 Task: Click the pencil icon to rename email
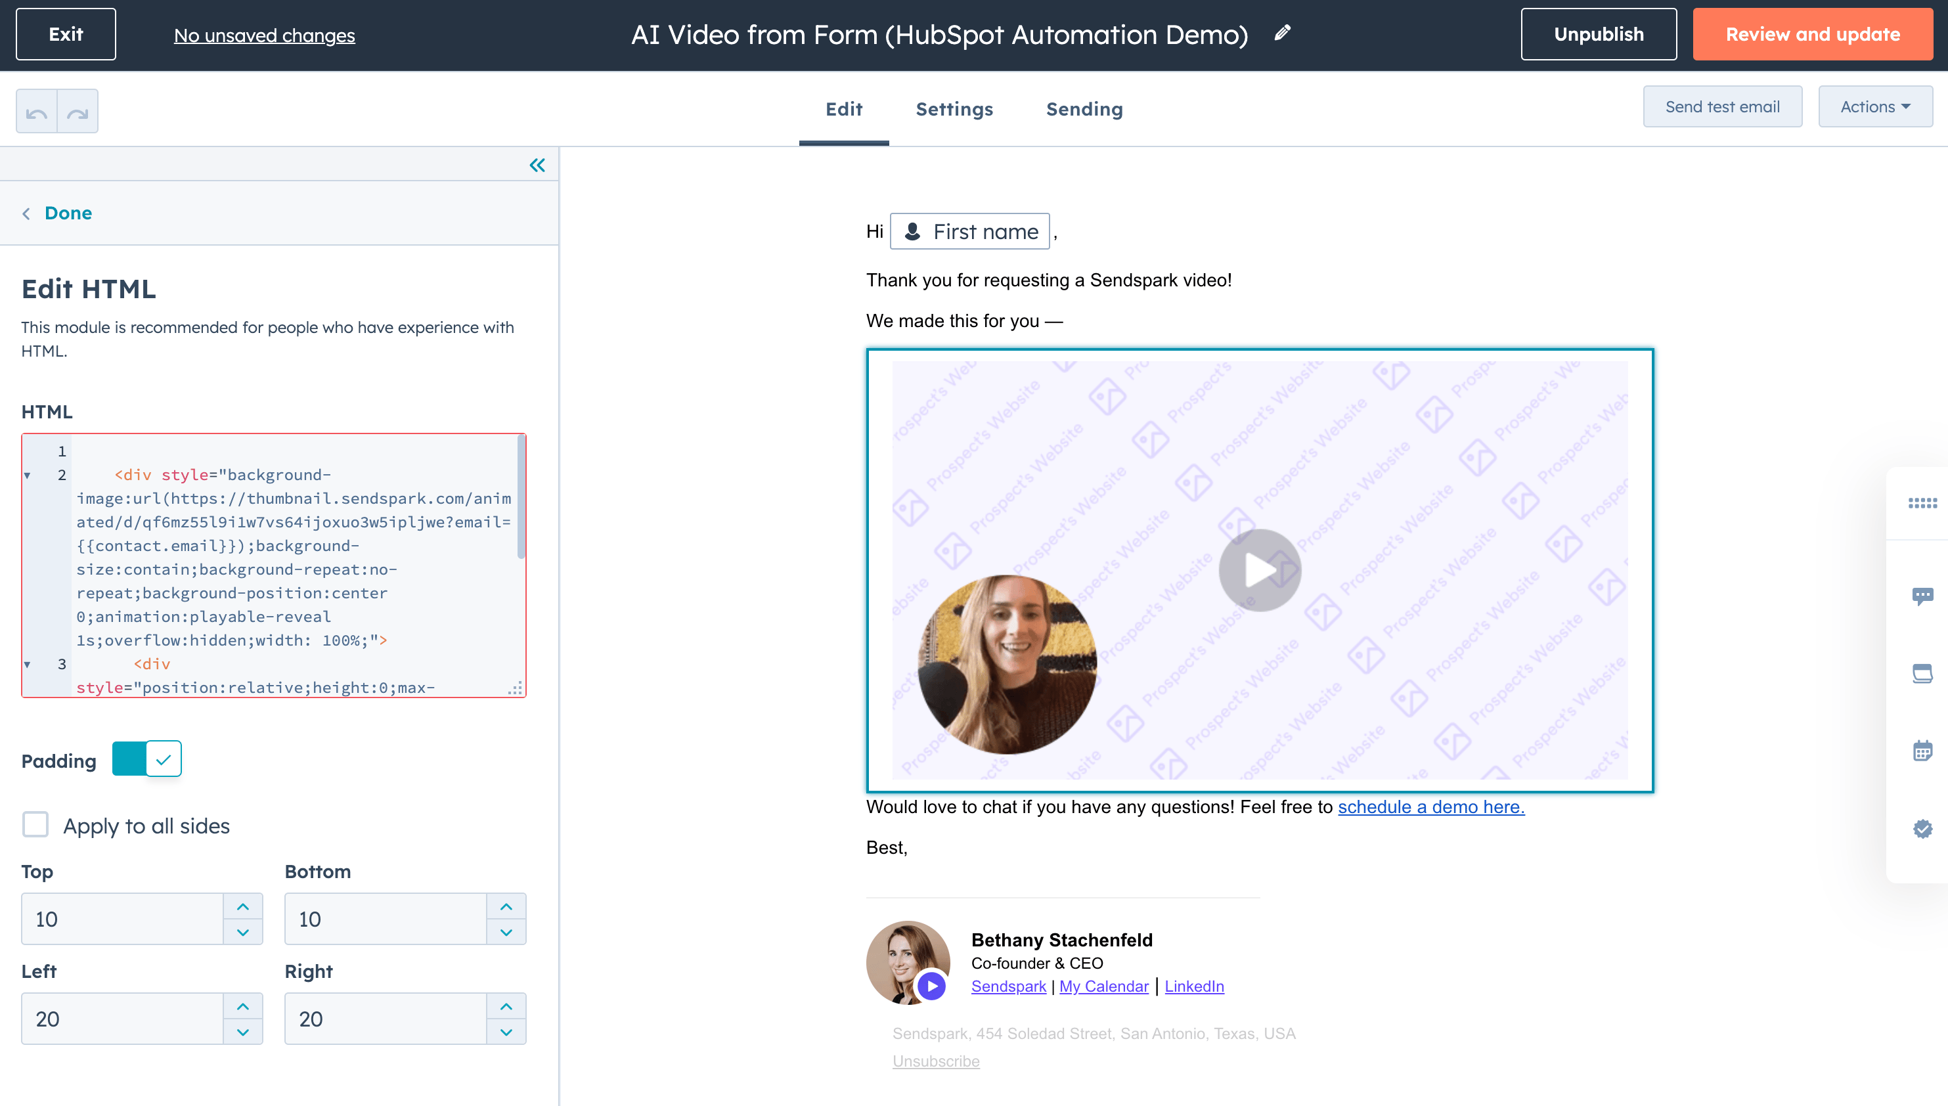pos(1282,33)
